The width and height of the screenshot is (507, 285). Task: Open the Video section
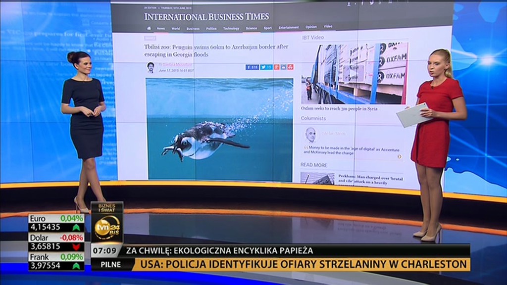328,27
